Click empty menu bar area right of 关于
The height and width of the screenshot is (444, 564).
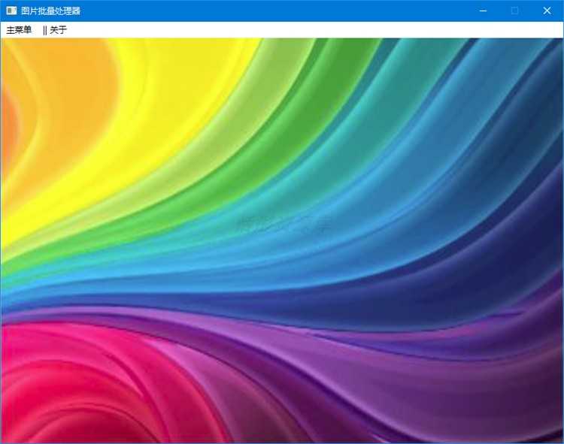coord(313,30)
